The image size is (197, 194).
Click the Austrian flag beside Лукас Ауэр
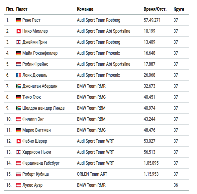tap(19, 185)
